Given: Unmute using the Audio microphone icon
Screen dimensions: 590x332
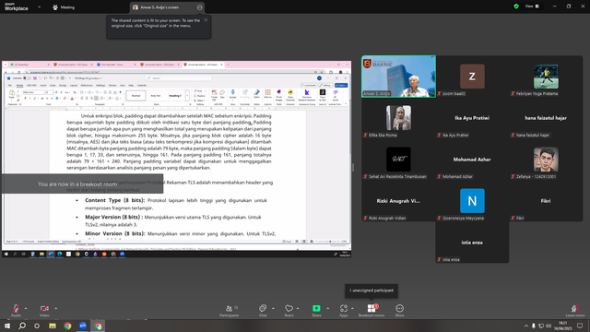Looking at the screenshot, I should coord(16,308).
